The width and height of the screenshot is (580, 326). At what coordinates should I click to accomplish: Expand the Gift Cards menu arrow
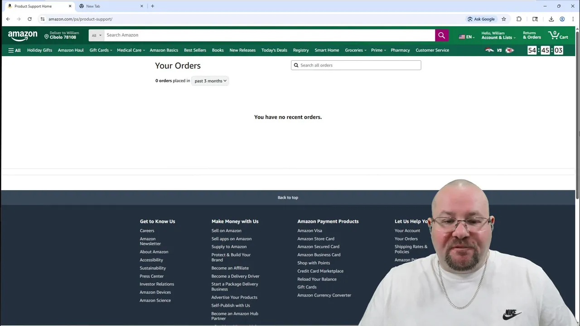111,51
